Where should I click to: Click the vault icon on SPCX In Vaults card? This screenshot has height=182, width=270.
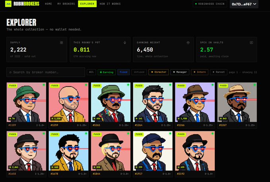pyautogui.click(x=251, y=43)
